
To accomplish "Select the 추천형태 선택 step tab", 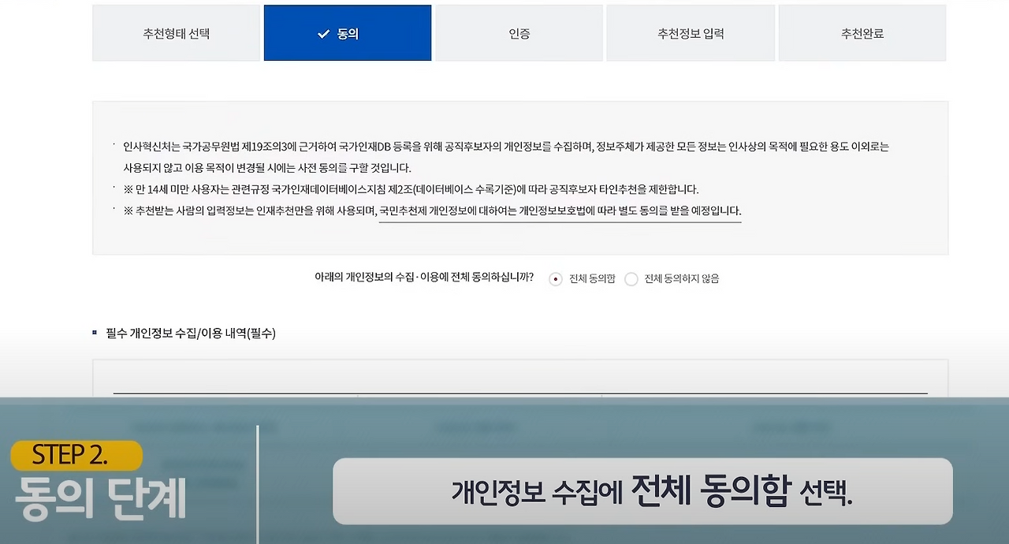I will [x=176, y=33].
